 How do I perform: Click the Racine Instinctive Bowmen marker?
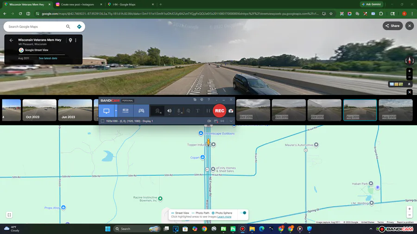point(160,198)
